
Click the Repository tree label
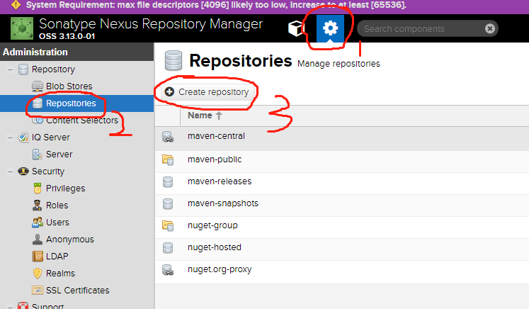[x=53, y=69]
